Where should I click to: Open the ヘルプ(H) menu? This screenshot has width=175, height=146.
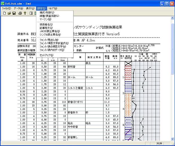pyautogui.click(x=53, y=8)
